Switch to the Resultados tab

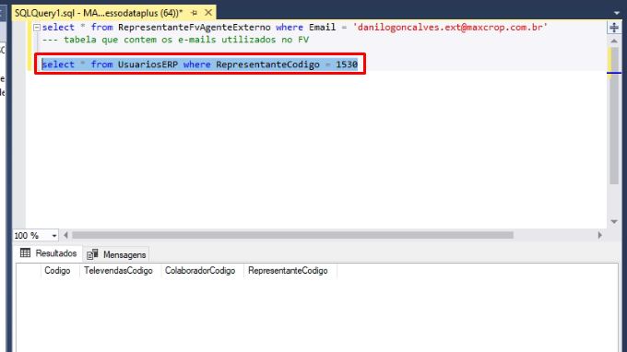coord(48,253)
